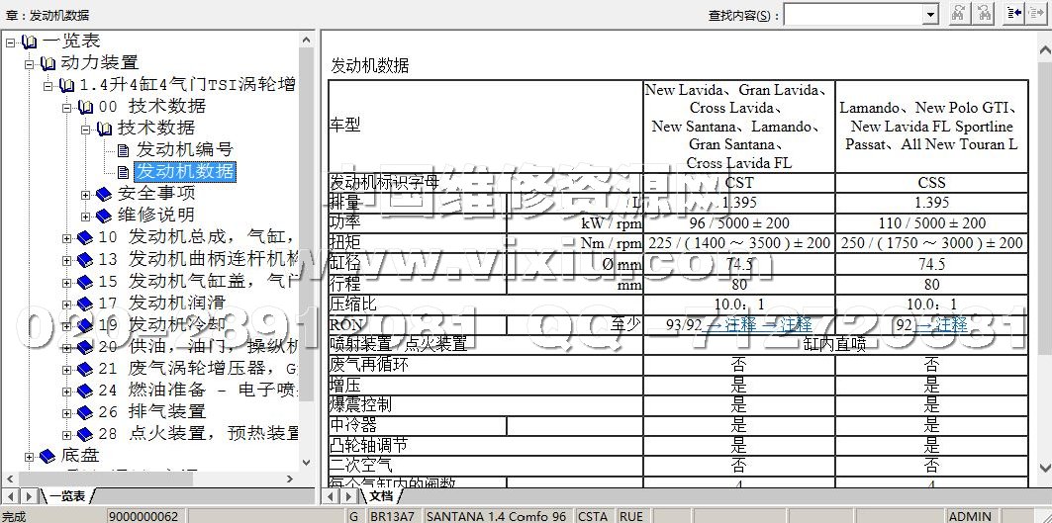1052x523 pixels.
Task: Click the 查找内容 search input field
Action: [x=852, y=15]
